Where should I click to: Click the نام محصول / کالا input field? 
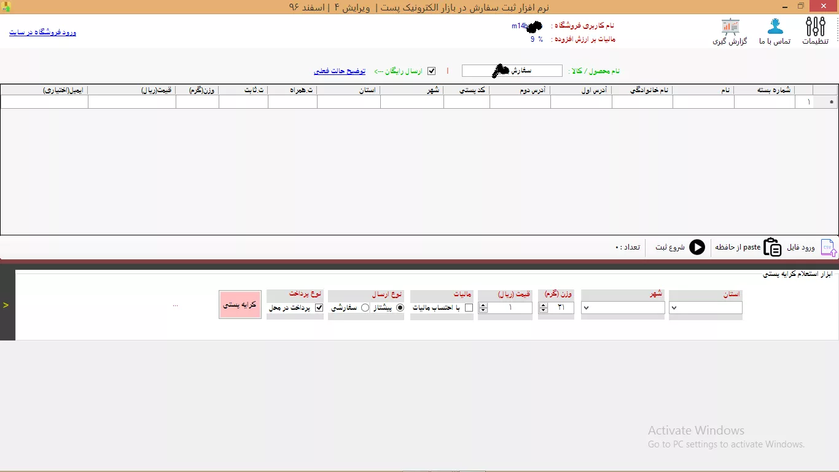[512, 71]
